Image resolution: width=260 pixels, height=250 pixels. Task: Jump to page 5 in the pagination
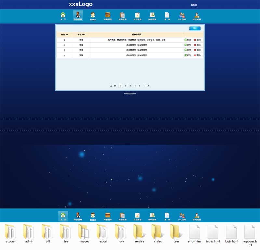coord(140,86)
